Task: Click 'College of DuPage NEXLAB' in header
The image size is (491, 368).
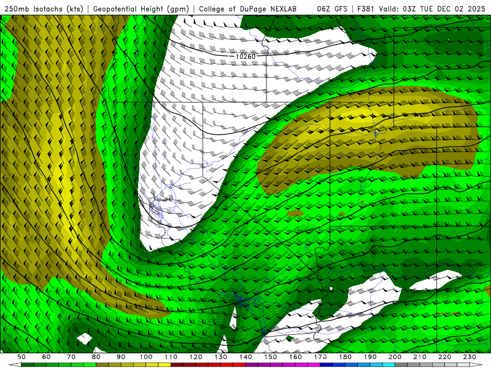Action: pyautogui.click(x=248, y=9)
